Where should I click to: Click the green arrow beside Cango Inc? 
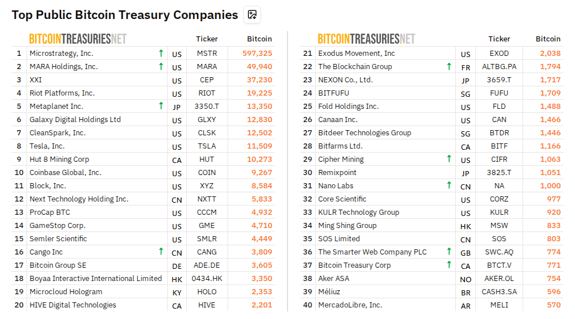tap(161, 252)
